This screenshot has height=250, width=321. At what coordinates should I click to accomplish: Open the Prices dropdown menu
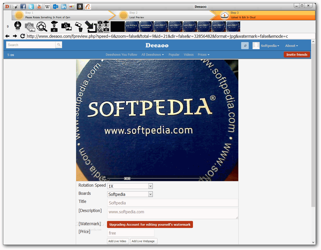[x=204, y=55]
